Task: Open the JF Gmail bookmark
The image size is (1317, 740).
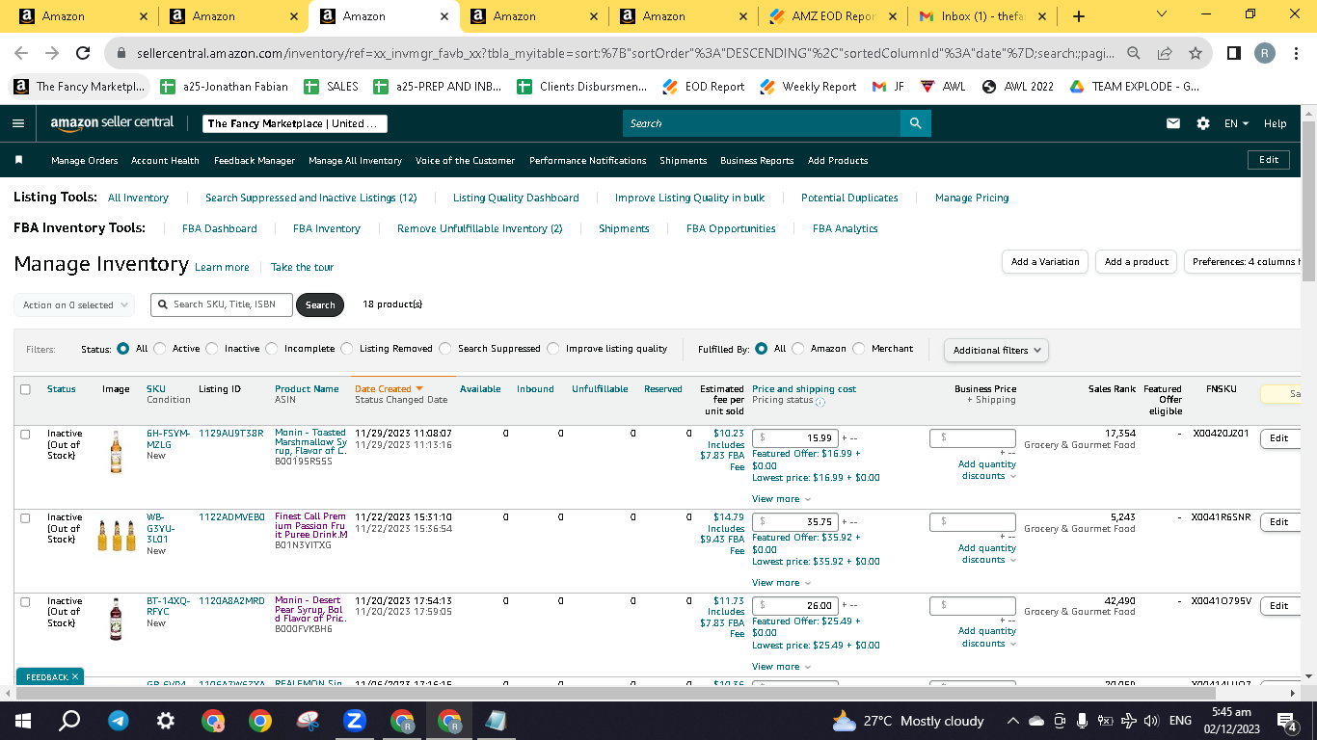Action: click(888, 87)
